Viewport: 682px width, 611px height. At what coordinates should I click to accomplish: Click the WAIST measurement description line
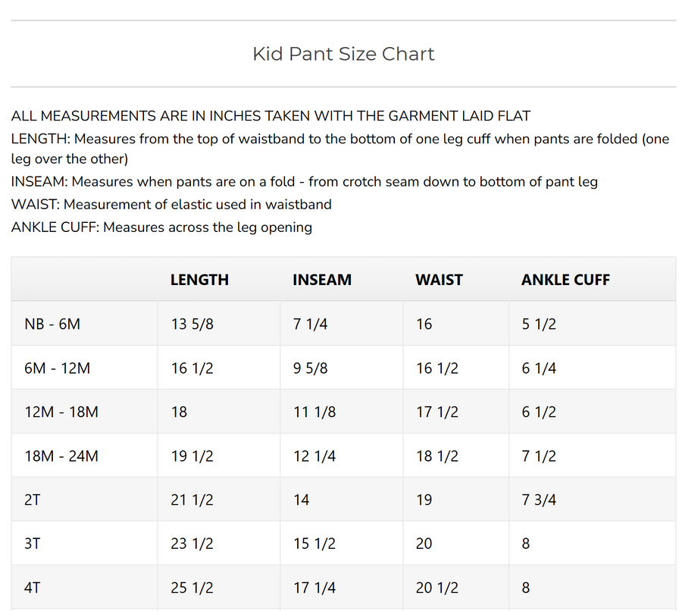pyautogui.click(x=171, y=205)
